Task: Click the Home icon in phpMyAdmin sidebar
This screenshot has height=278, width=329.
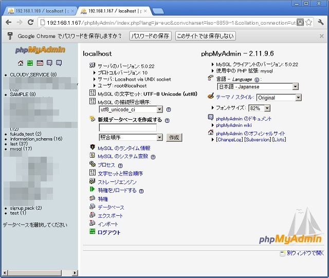Action: click(21, 63)
